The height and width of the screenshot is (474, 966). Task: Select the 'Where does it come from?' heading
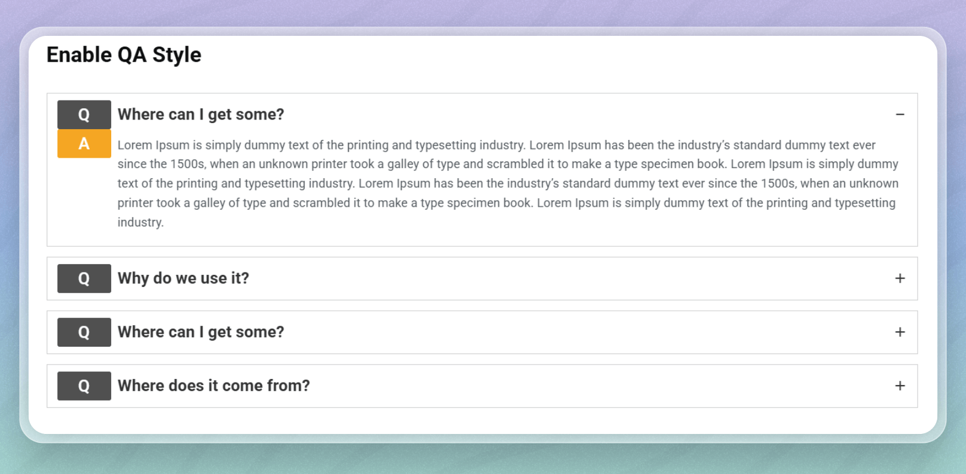click(213, 386)
